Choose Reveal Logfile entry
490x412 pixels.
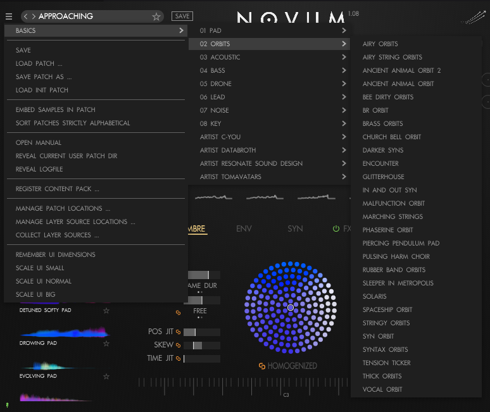tap(96, 170)
